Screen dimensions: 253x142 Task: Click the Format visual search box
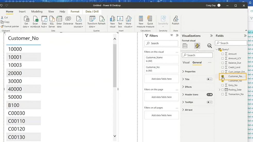point(197,55)
